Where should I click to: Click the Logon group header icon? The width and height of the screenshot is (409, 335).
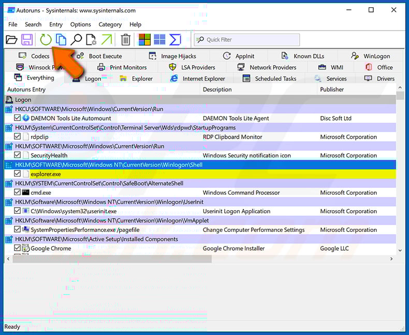pyautogui.click(x=9, y=99)
